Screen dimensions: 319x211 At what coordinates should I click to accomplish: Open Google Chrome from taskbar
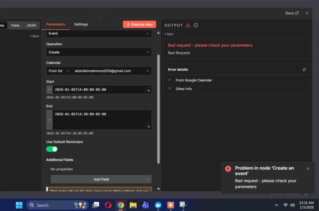click(x=121, y=205)
